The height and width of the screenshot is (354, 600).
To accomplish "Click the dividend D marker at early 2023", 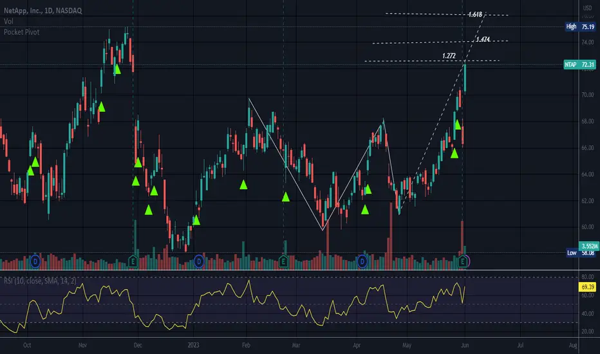I will (x=198, y=262).
